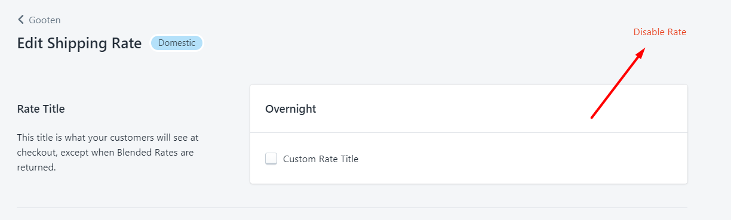
Task: Click the tail end of the red arrow
Action: pyautogui.click(x=593, y=116)
